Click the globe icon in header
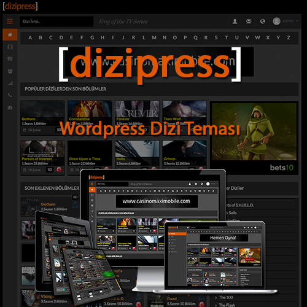The height and width of the screenshot is (307, 307). click(263, 21)
